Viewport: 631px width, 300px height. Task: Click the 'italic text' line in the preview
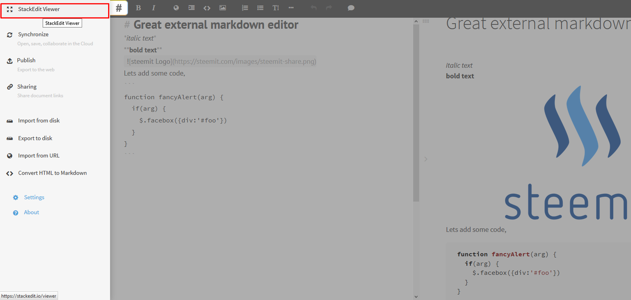[459, 65]
